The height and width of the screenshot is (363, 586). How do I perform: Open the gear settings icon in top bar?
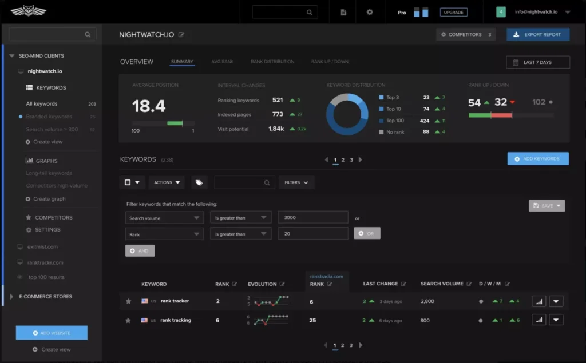coord(370,12)
